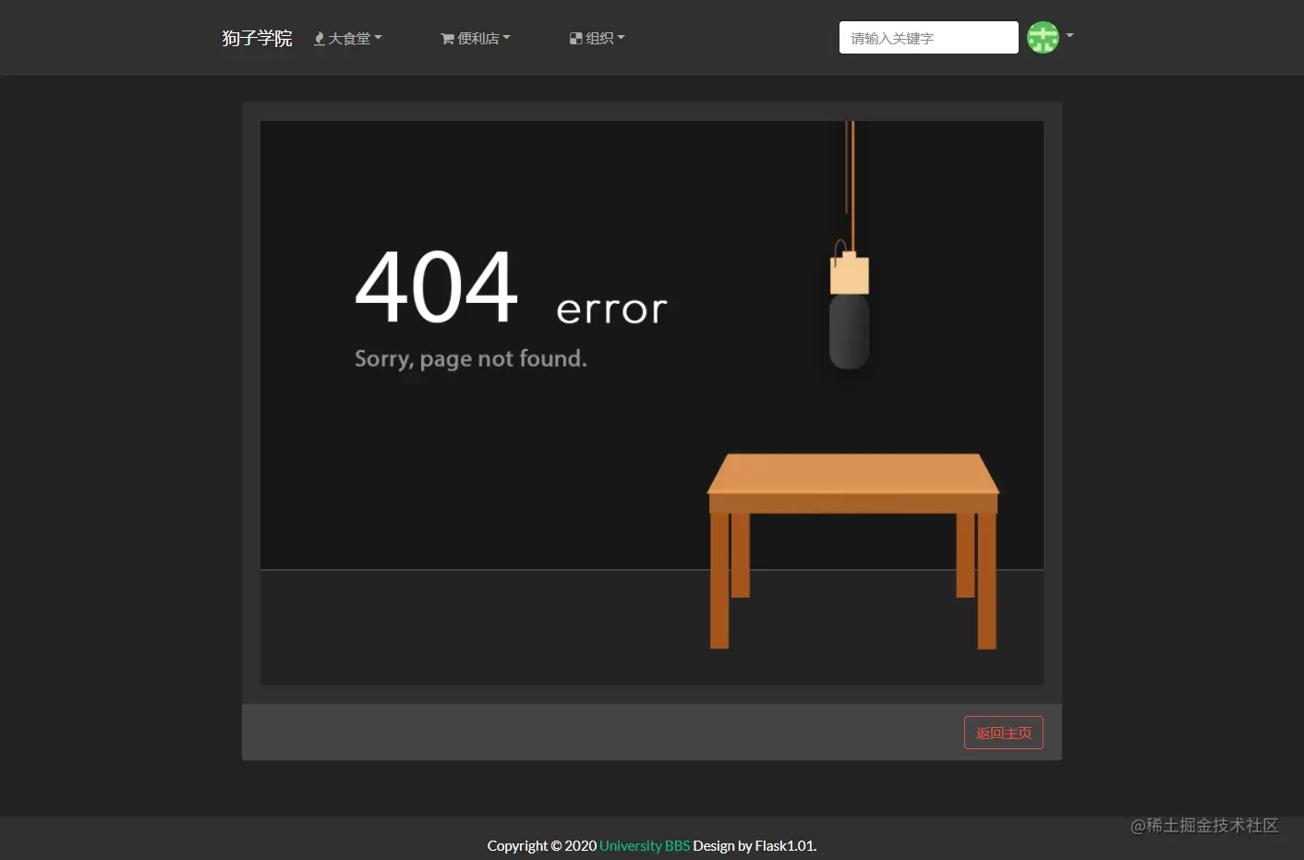Open the avatar account dropdown arrow
Screen dimensions: 1304x860
1069,36
